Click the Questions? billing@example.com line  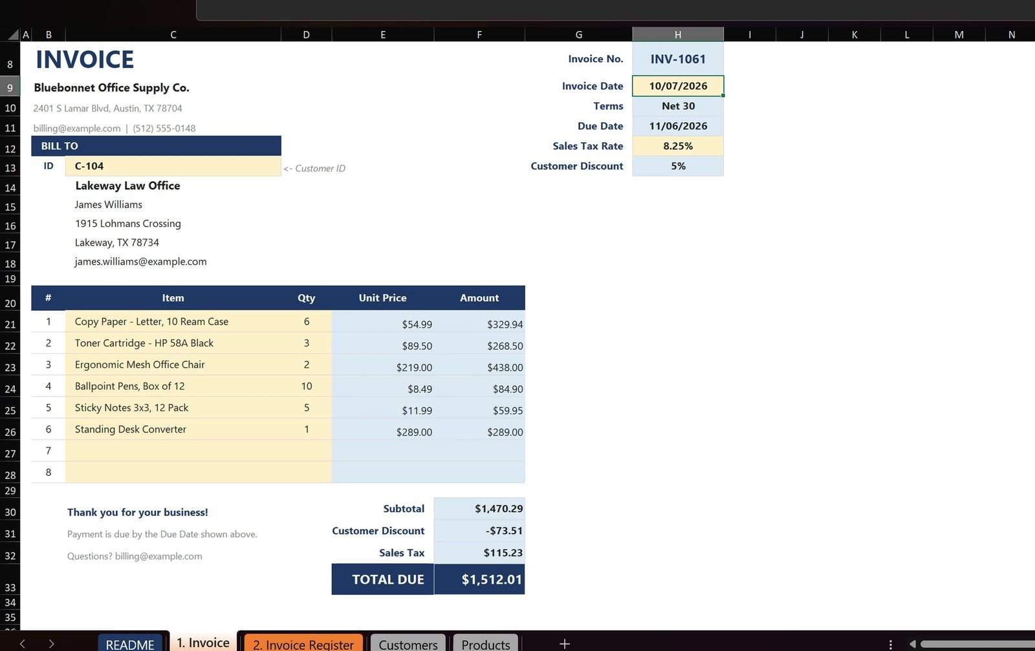[x=135, y=556]
